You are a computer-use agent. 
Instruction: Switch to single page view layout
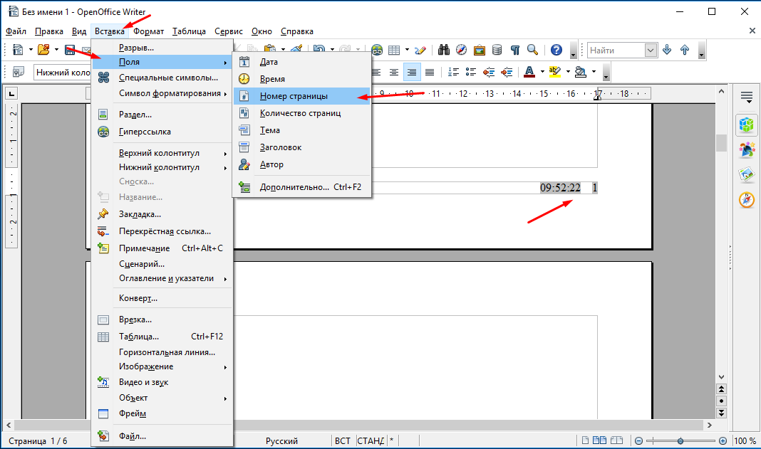(585, 440)
